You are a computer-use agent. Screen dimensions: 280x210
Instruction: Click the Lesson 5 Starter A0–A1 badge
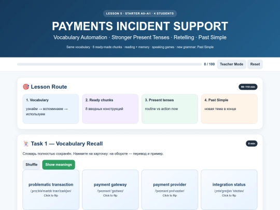pos(140,13)
